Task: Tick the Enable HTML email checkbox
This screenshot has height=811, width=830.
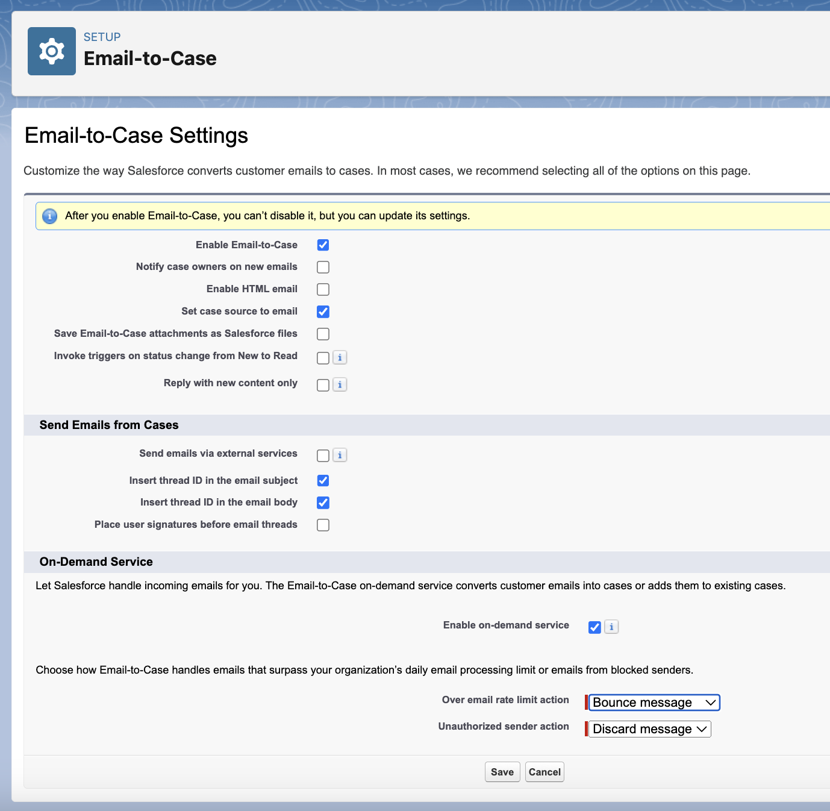Action: tap(323, 289)
